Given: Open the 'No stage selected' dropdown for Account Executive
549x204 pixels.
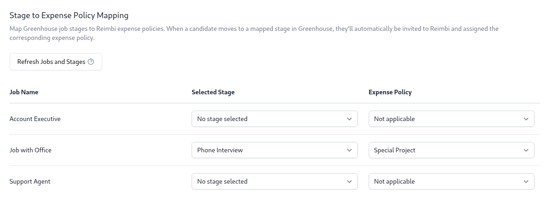Looking at the screenshot, I should click(275, 119).
